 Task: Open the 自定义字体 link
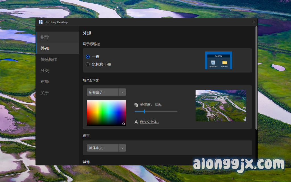(x=149, y=122)
